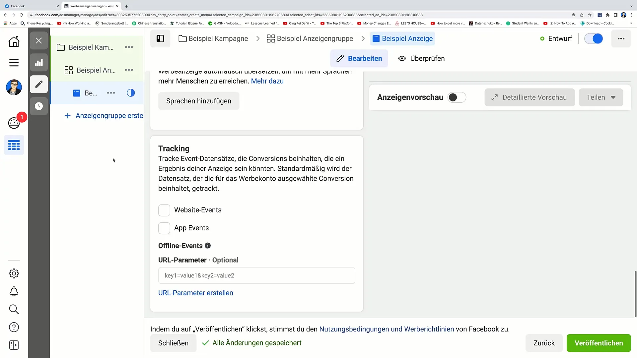Viewport: 637px width, 358px height.
Task: Click the browser back arrow
Action: pos(5,15)
